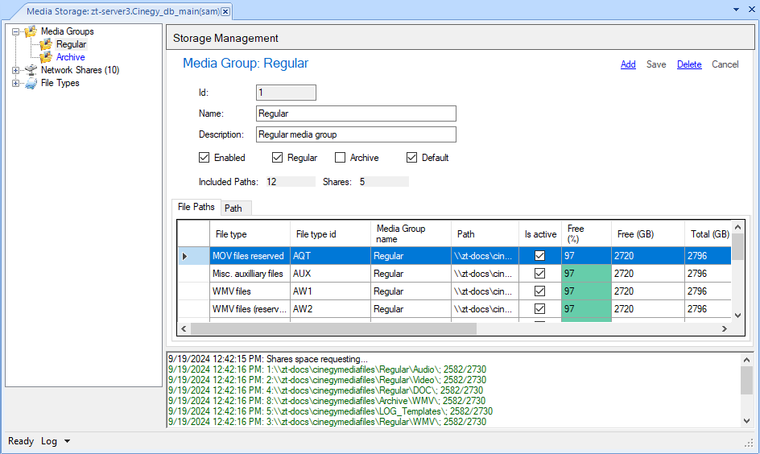The width and height of the screenshot is (760, 454).
Task: Switch to the Path tab
Action: point(233,208)
